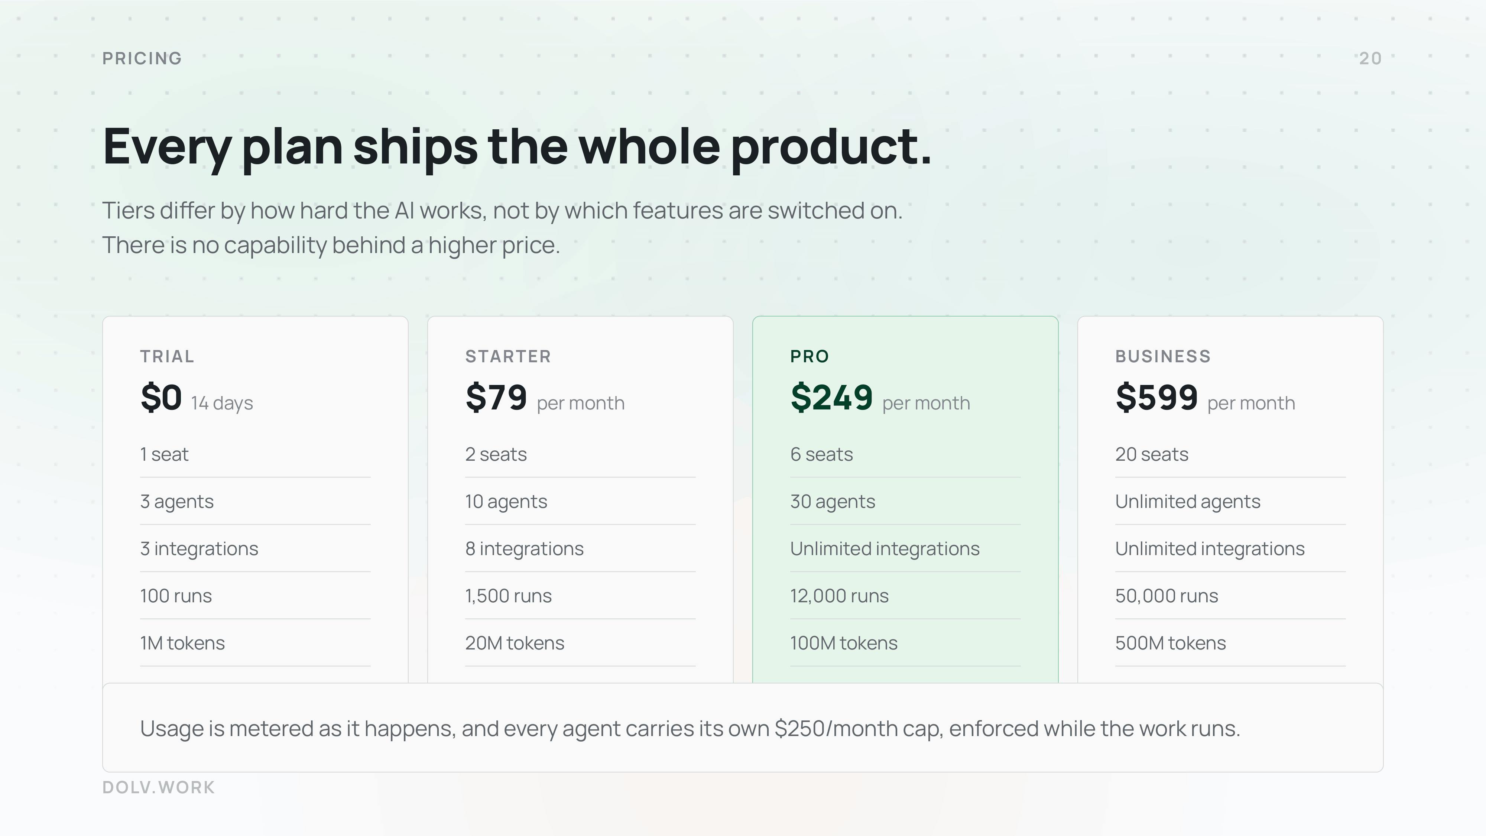Screen dimensions: 1486x836
Task: Choose the Business plan heading
Action: pyautogui.click(x=1163, y=357)
